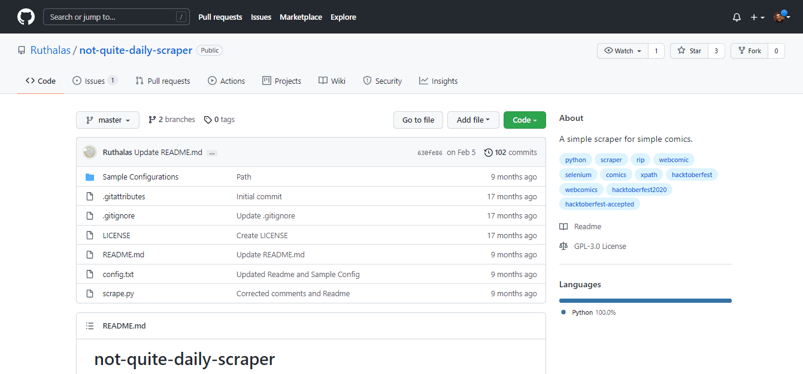Open the notifications bell
Image resolution: width=803 pixels, height=374 pixels.
737,17
